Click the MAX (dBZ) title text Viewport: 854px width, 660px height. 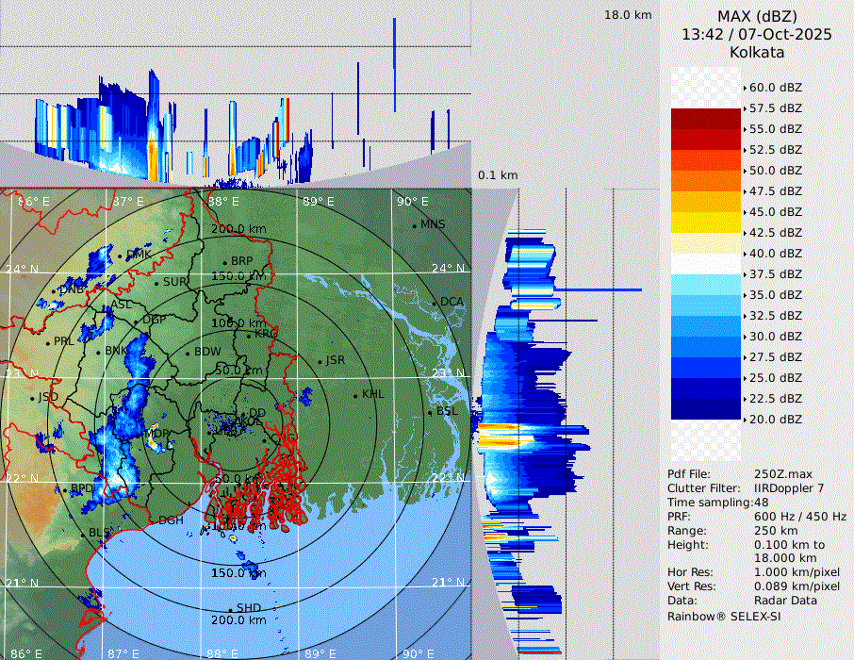(x=757, y=16)
